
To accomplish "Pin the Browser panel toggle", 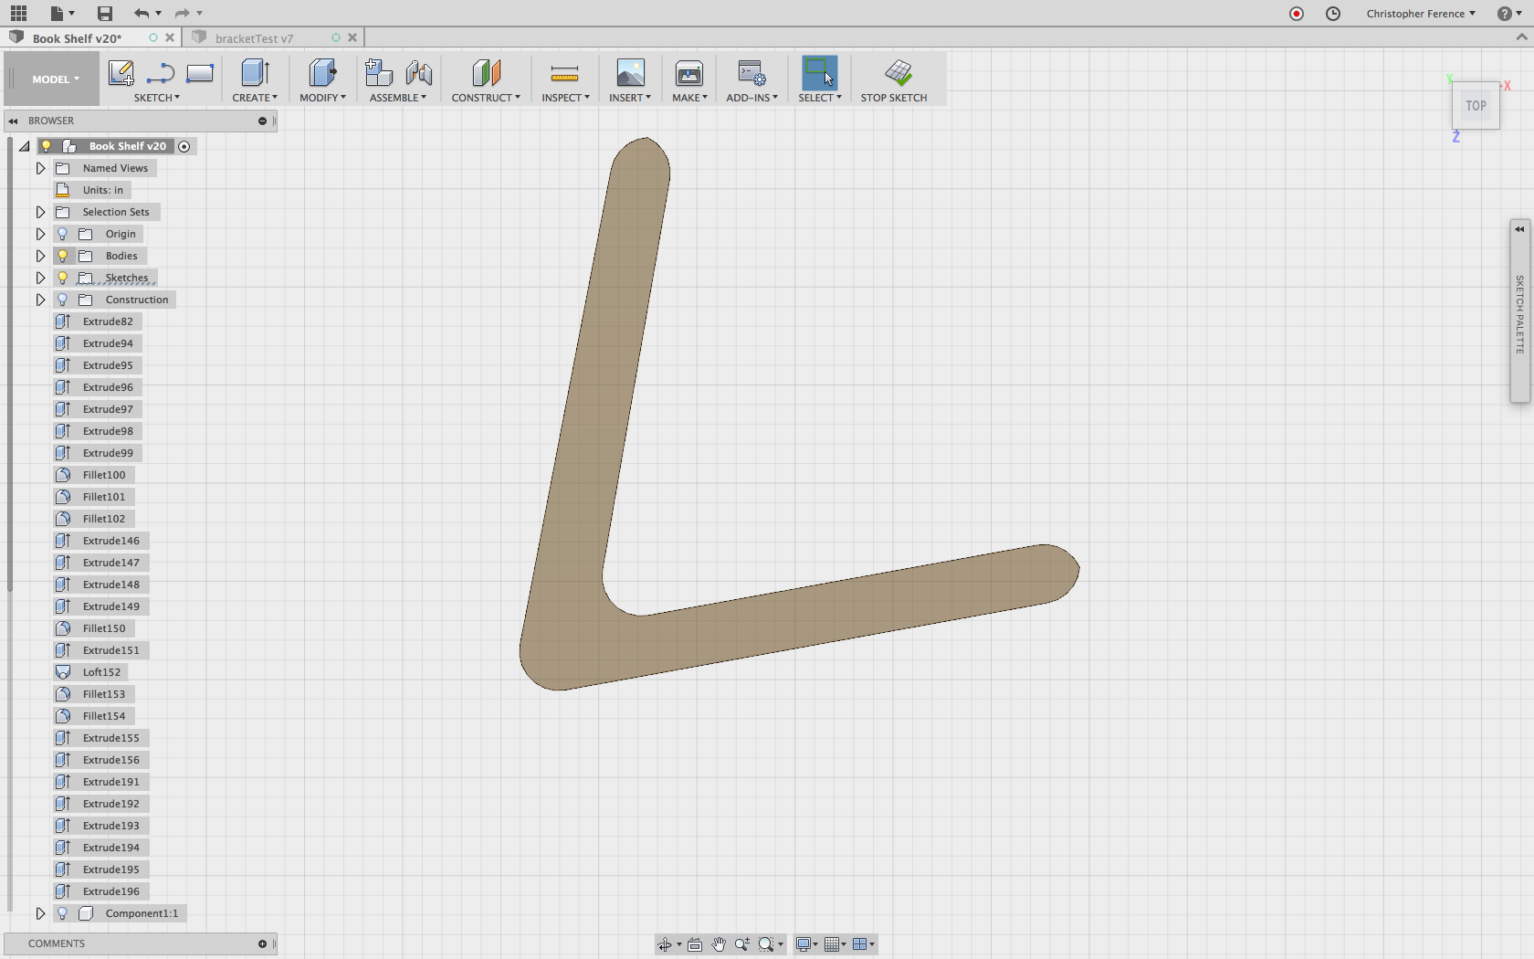I will (x=262, y=121).
